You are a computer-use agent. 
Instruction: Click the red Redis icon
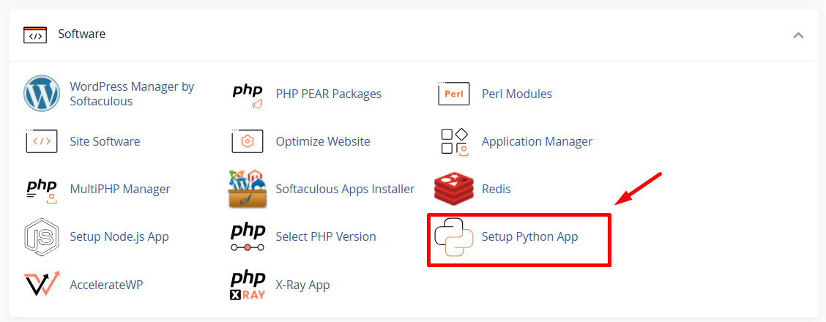(453, 189)
